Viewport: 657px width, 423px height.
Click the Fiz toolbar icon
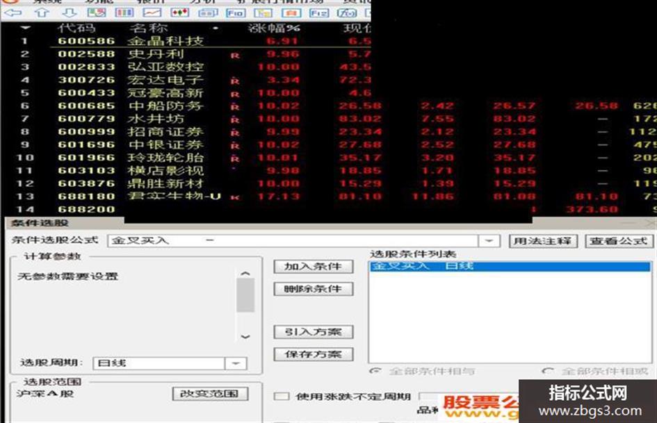(x=319, y=13)
